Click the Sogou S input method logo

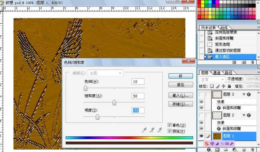pos(207,144)
